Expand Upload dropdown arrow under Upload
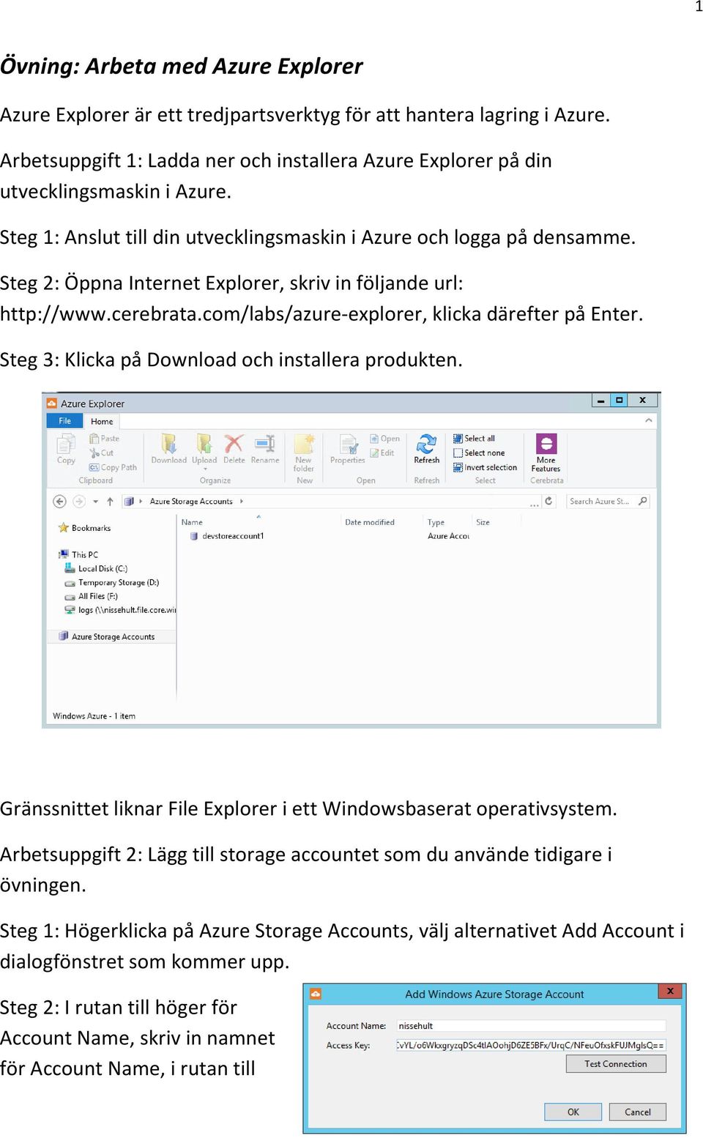Image resolution: width=703 pixels, height=1138 pixels. click(205, 469)
